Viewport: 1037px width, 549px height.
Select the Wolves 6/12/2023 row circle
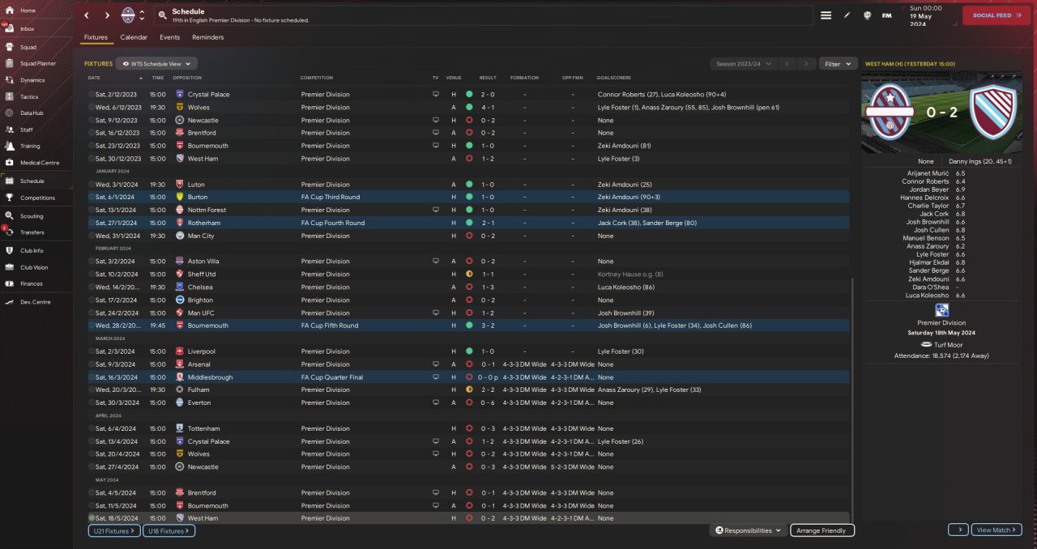[92, 107]
